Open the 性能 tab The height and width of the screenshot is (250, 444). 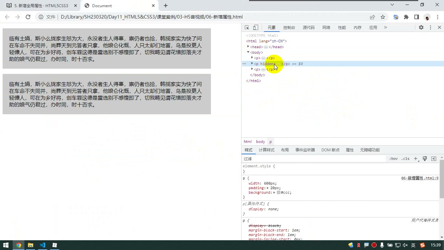click(x=342, y=28)
